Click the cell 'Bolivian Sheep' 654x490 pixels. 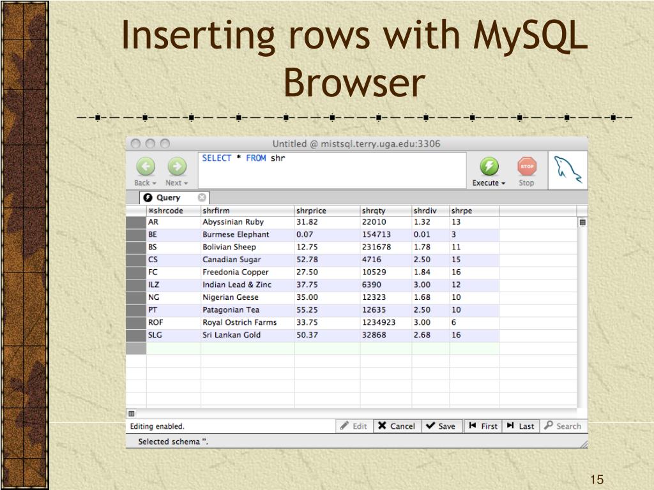tap(248, 248)
